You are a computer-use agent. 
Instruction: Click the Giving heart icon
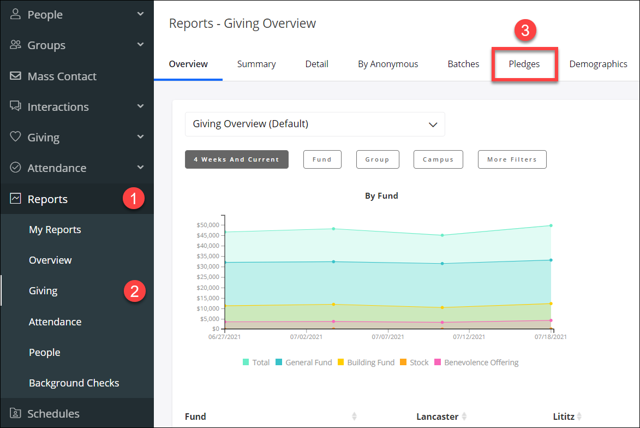[x=15, y=137]
